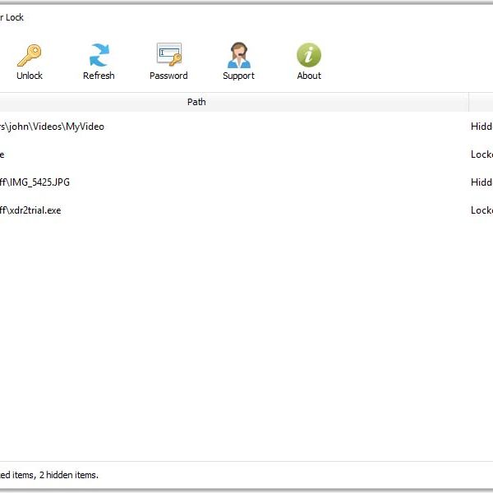Click the column header right of Path

481,102
